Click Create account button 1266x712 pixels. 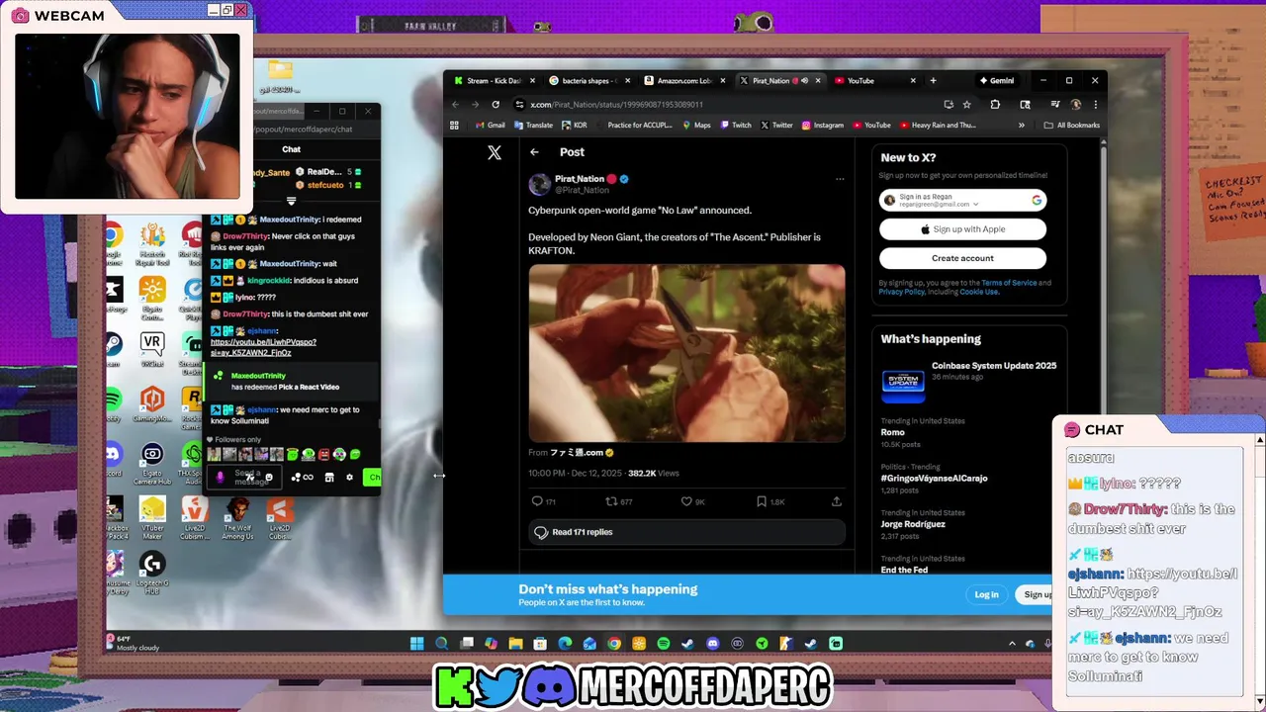[962, 258]
